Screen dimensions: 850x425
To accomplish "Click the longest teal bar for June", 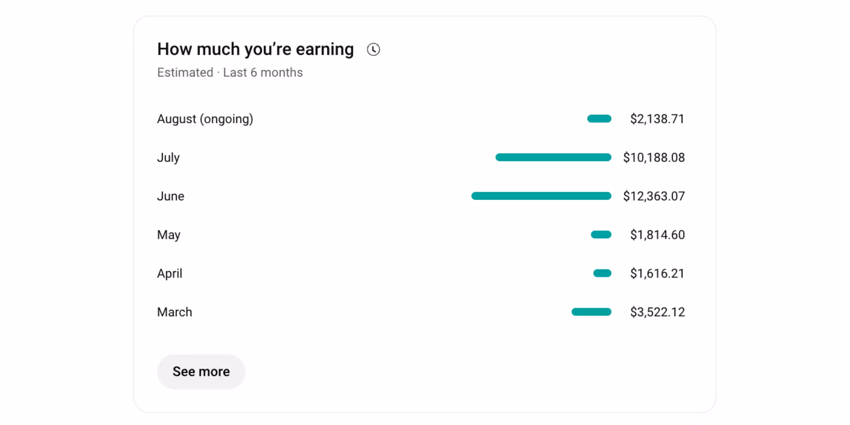I will point(541,196).
